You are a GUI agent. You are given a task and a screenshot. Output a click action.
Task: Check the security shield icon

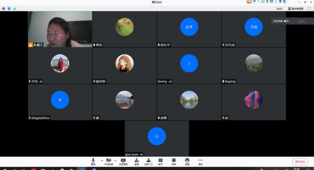pyautogui.click(x=9, y=9)
